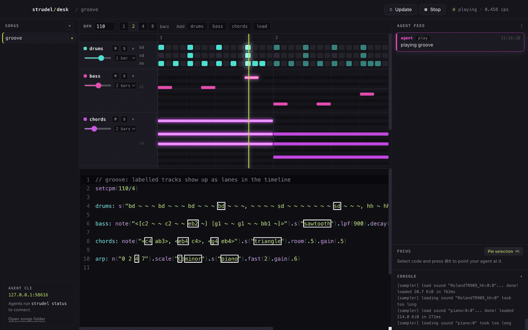Set timeline length to 1 bar

click(x=124, y=26)
